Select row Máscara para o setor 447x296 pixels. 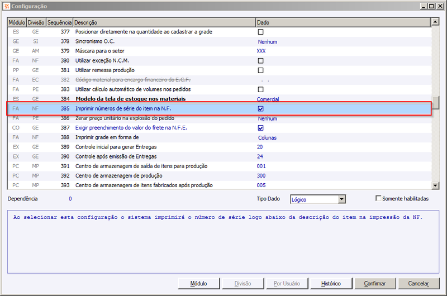click(x=219, y=51)
